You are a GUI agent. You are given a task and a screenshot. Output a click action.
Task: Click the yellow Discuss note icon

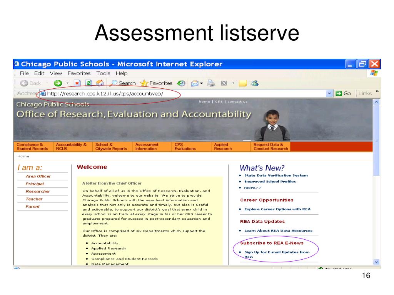[243, 83]
